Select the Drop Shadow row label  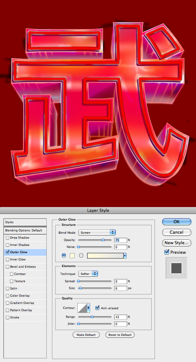[x=20, y=238]
